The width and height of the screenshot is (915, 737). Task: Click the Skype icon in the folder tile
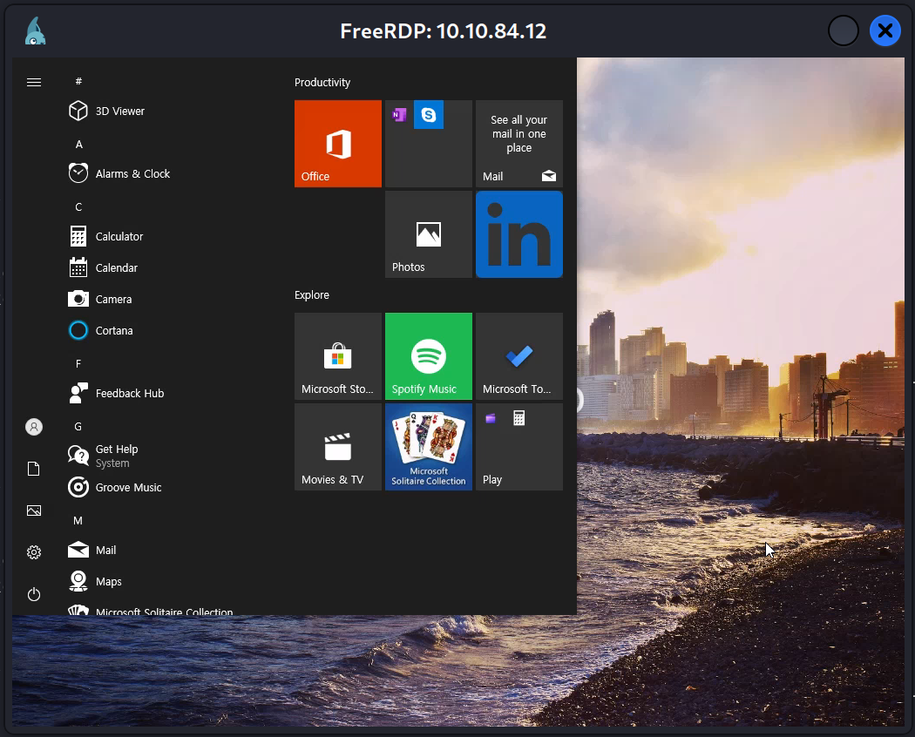point(428,115)
